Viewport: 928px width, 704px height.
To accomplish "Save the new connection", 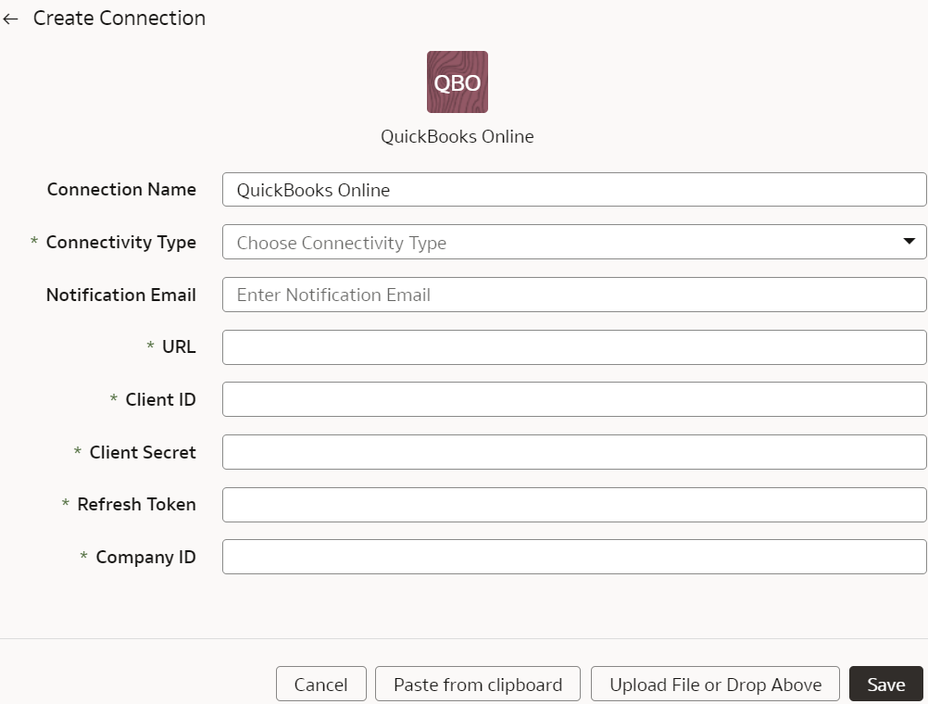I will (x=886, y=684).
